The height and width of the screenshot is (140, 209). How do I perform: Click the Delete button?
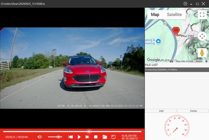click(x=193, y=111)
